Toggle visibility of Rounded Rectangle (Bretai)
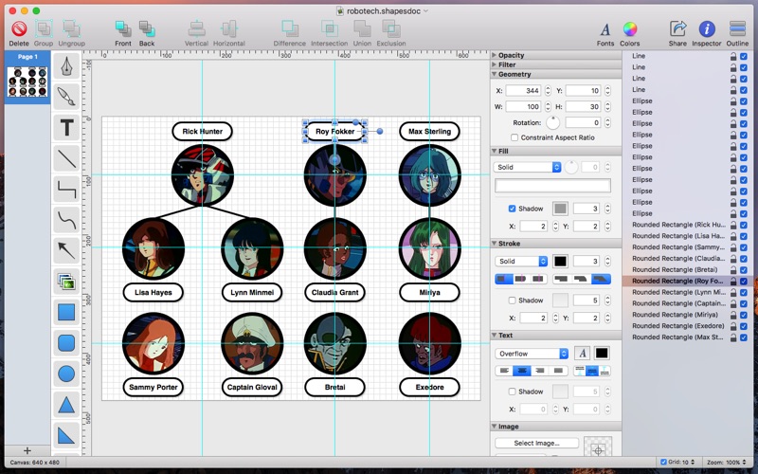The height and width of the screenshot is (474, 758). [x=744, y=270]
